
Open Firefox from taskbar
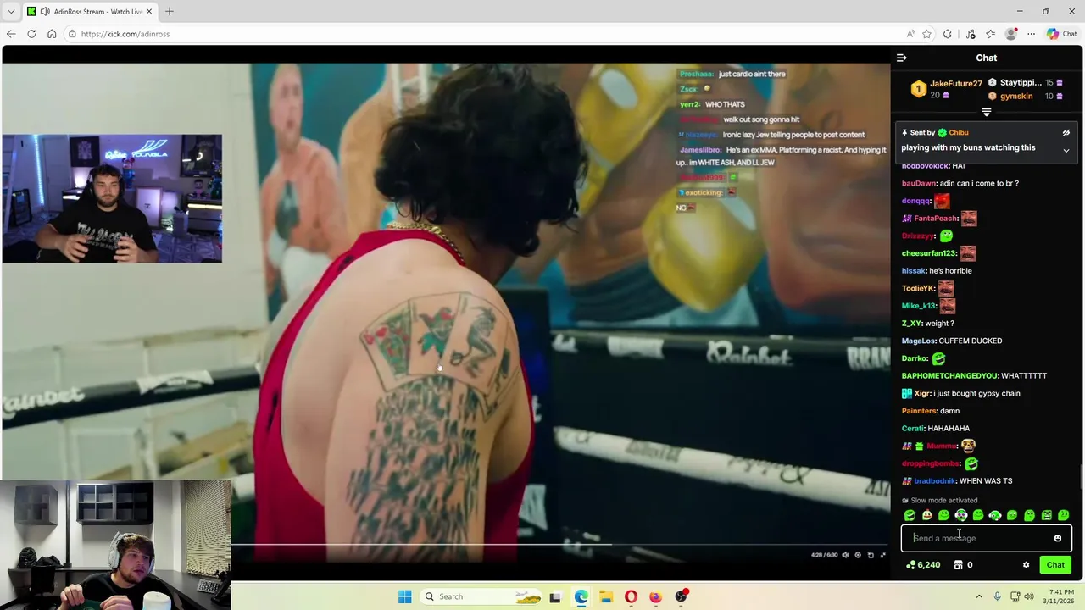655,596
